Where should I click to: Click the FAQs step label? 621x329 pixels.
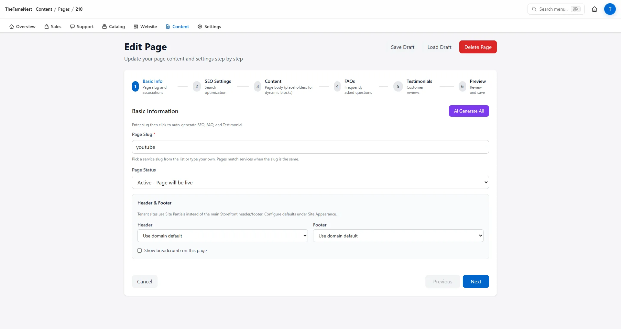tap(350, 81)
